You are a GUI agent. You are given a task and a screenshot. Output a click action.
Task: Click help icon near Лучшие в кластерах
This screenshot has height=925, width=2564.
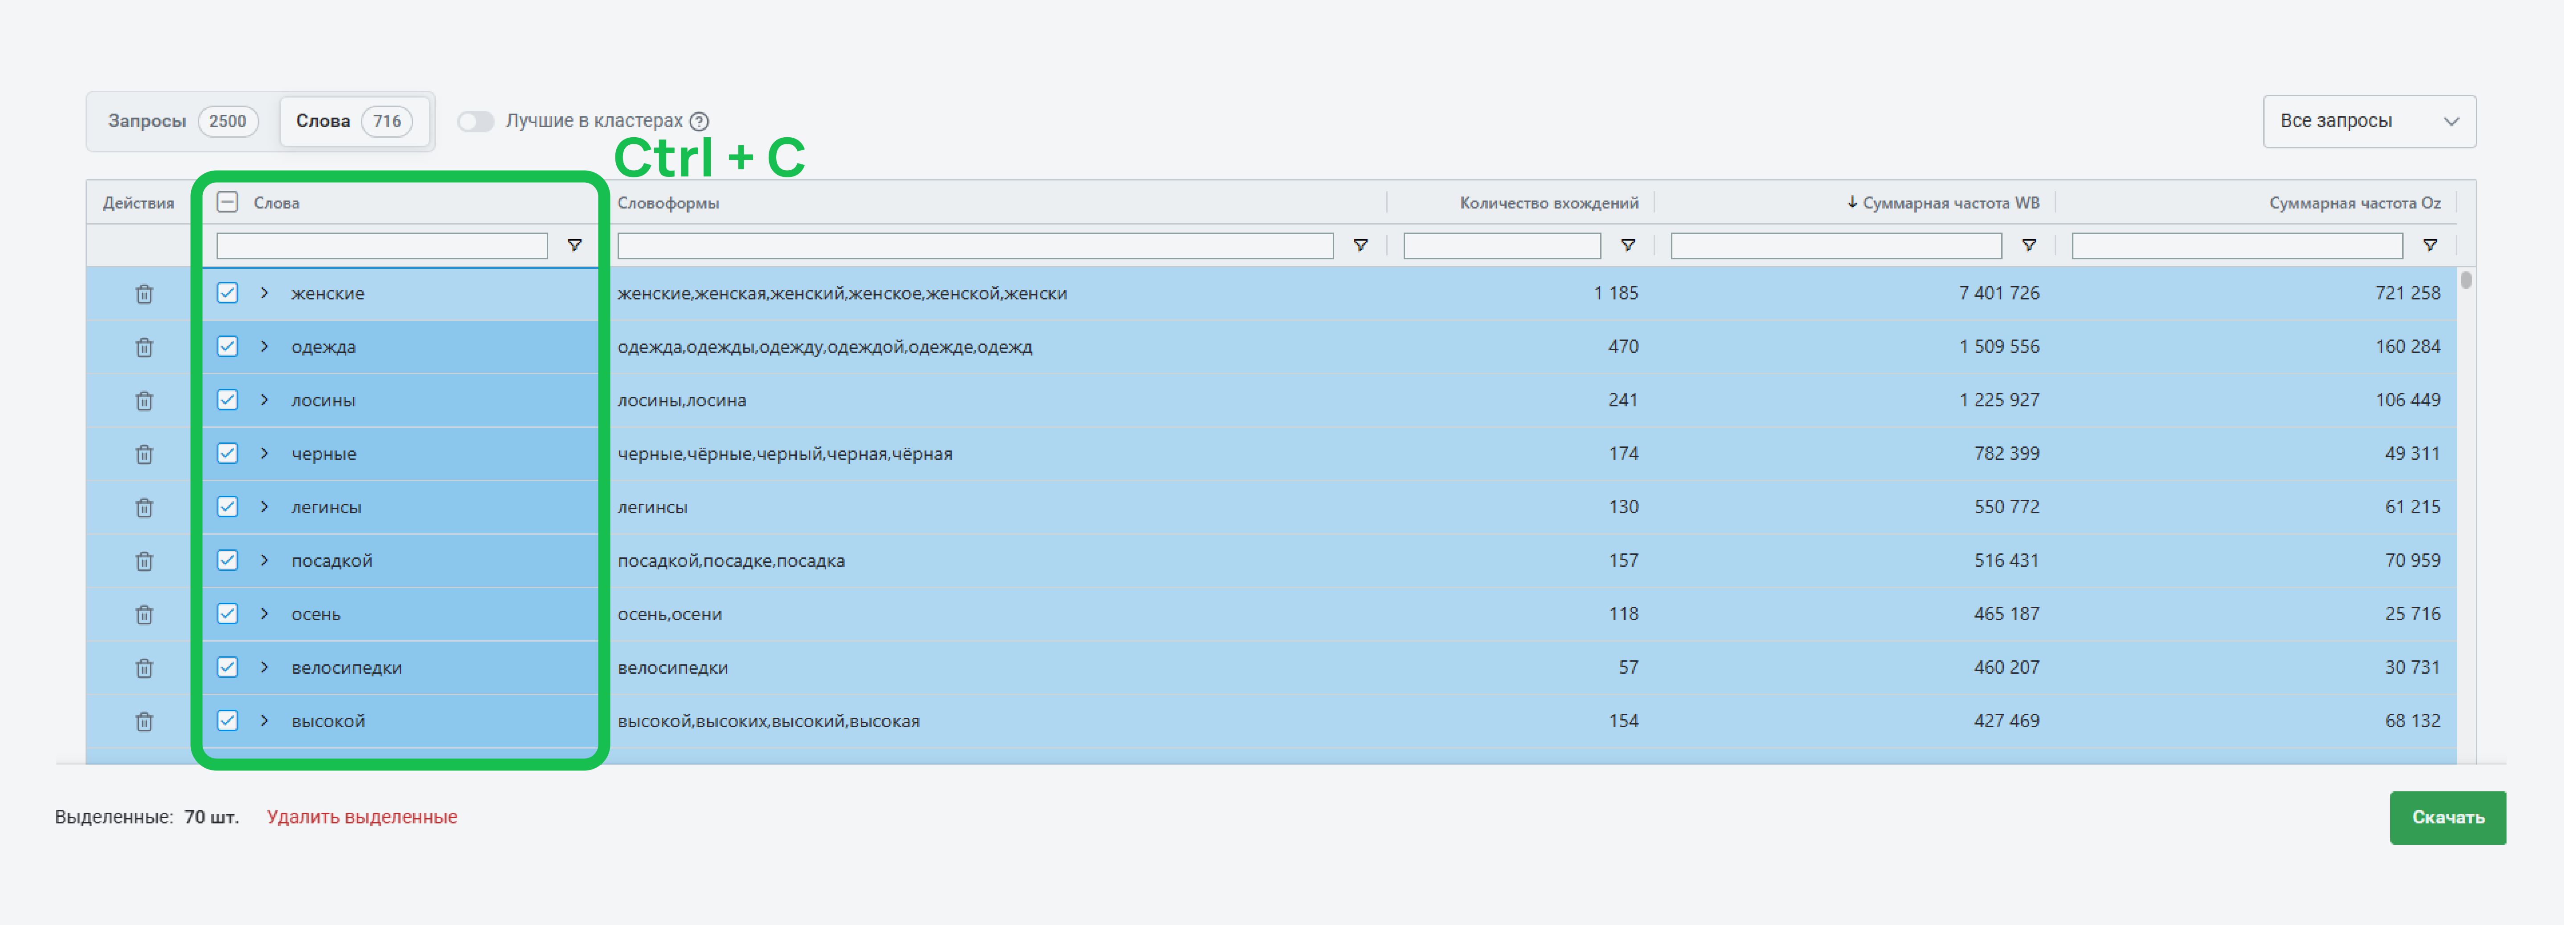[700, 122]
